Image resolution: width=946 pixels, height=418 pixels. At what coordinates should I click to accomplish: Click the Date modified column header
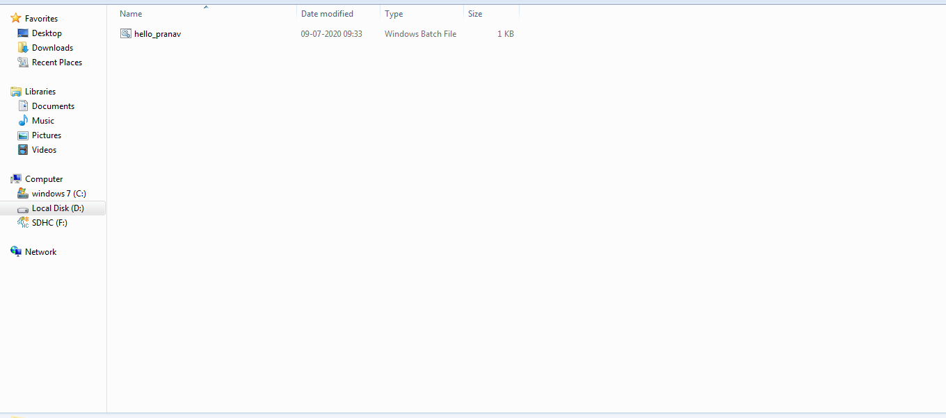328,12
